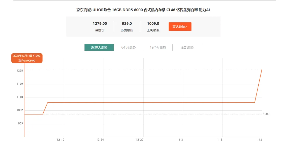Click the y-axis label 1189
This screenshot has height=146, width=281.
point(20,84)
